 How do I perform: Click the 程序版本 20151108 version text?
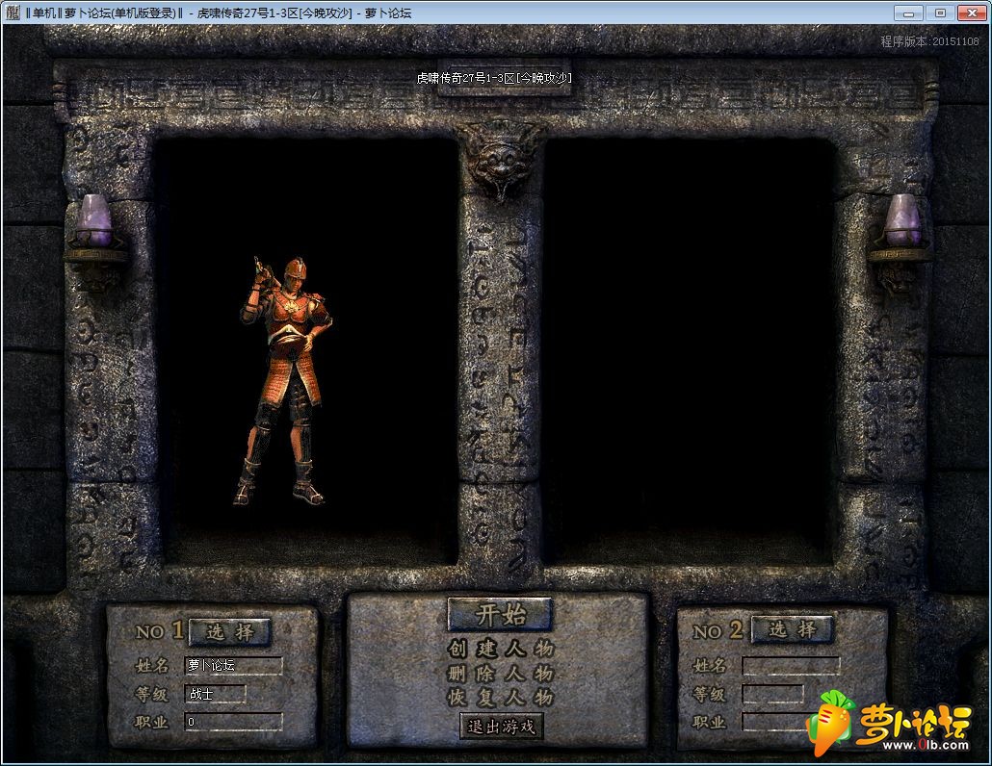pos(929,41)
